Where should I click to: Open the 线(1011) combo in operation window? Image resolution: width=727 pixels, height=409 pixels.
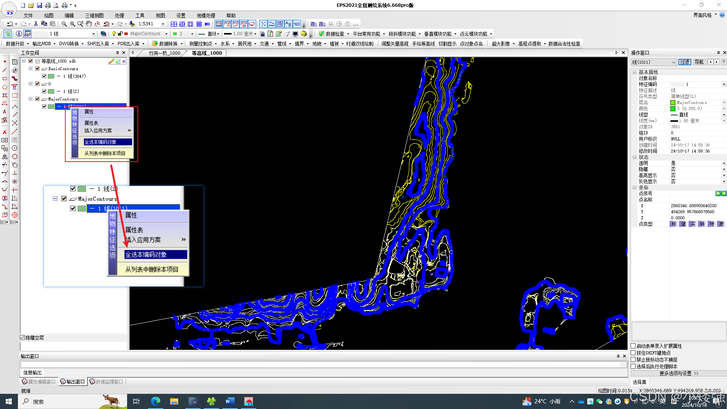coord(654,62)
